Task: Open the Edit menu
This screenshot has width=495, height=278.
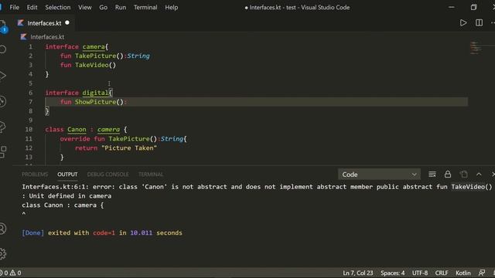Action: (x=32, y=7)
